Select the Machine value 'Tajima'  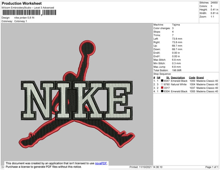[176, 25]
